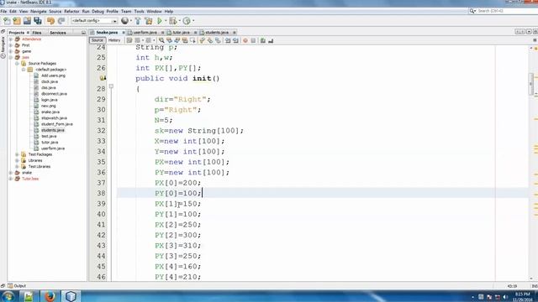The width and height of the screenshot is (538, 302).
Task: Select student_Form.java in project tree
Action: coord(56,124)
